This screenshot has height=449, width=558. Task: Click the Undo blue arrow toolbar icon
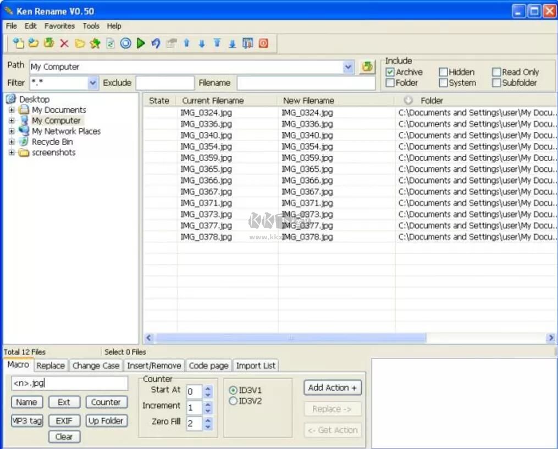156,43
